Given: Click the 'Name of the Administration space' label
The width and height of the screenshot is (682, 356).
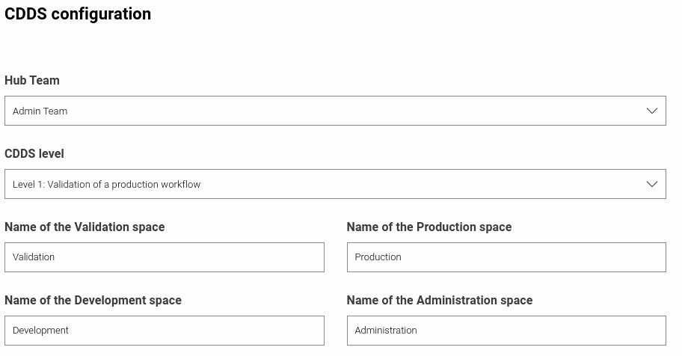Looking at the screenshot, I should [440, 300].
